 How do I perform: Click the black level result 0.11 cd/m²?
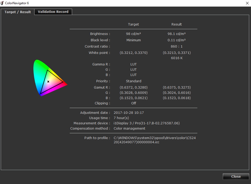pos(177,40)
